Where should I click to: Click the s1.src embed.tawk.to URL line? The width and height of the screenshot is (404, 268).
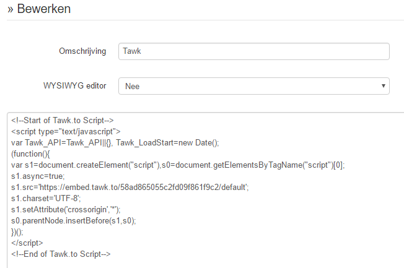(130, 187)
